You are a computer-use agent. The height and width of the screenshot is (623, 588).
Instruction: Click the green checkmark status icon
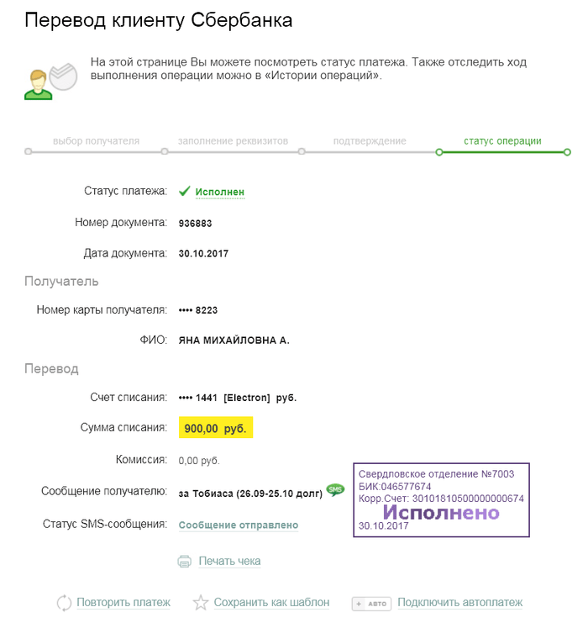[x=184, y=192]
